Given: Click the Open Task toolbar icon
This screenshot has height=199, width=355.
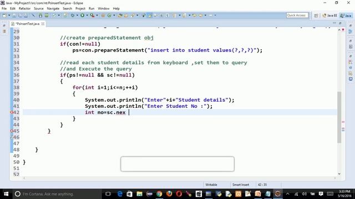Looking at the screenshot, I should tap(126, 15).
